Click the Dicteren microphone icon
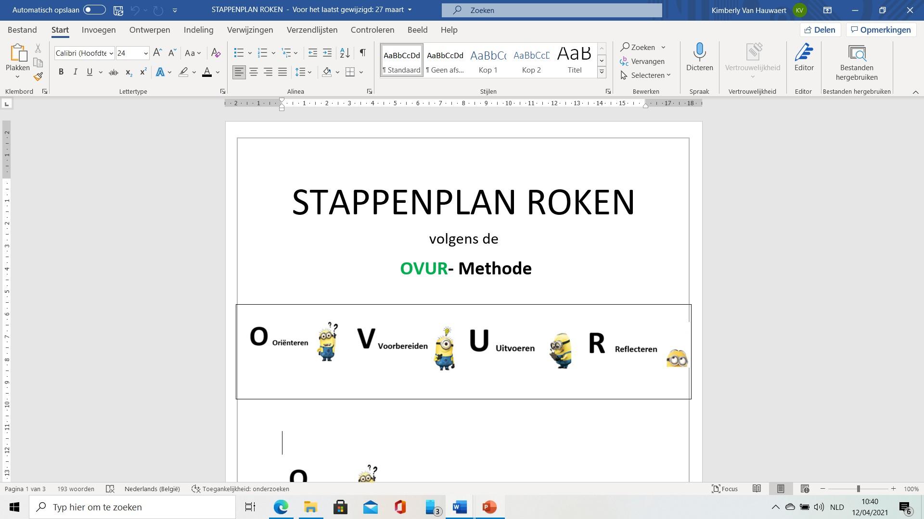This screenshot has width=924, height=519. click(699, 52)
